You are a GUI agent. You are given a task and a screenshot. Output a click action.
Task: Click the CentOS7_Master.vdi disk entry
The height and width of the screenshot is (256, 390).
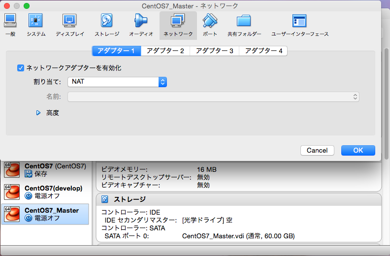pyautogui.click(x=238, y=236)
